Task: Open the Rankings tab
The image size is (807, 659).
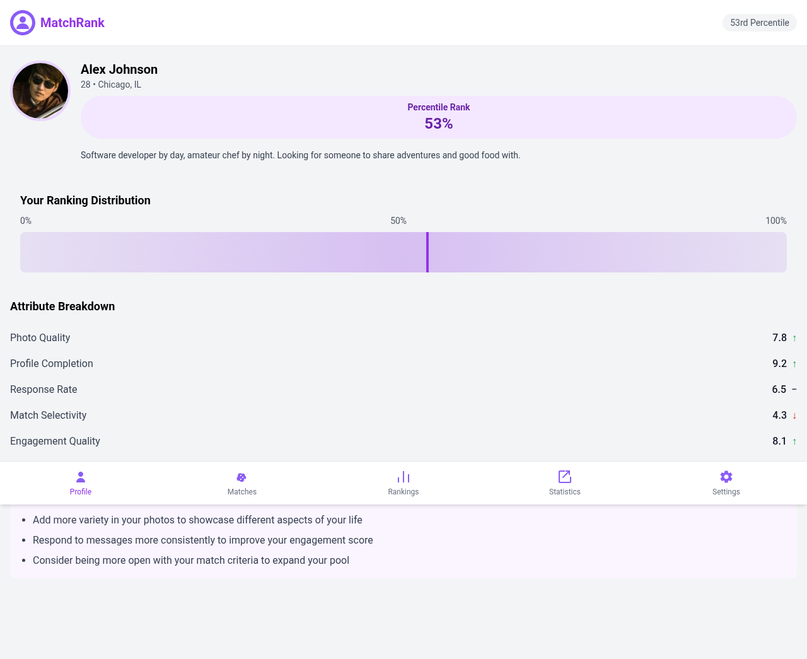Action: (x=403, y=483)
